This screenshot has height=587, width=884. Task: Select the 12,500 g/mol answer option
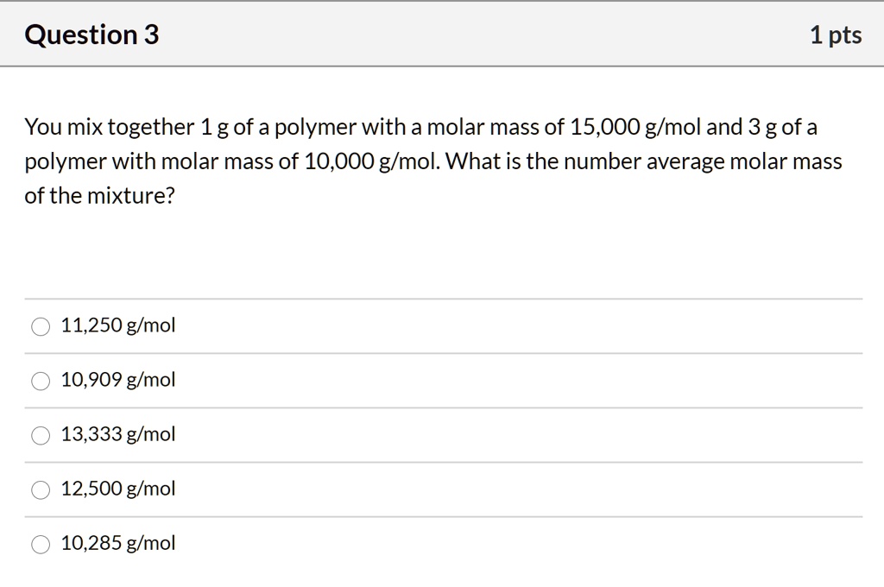click(x=40, y=489)
